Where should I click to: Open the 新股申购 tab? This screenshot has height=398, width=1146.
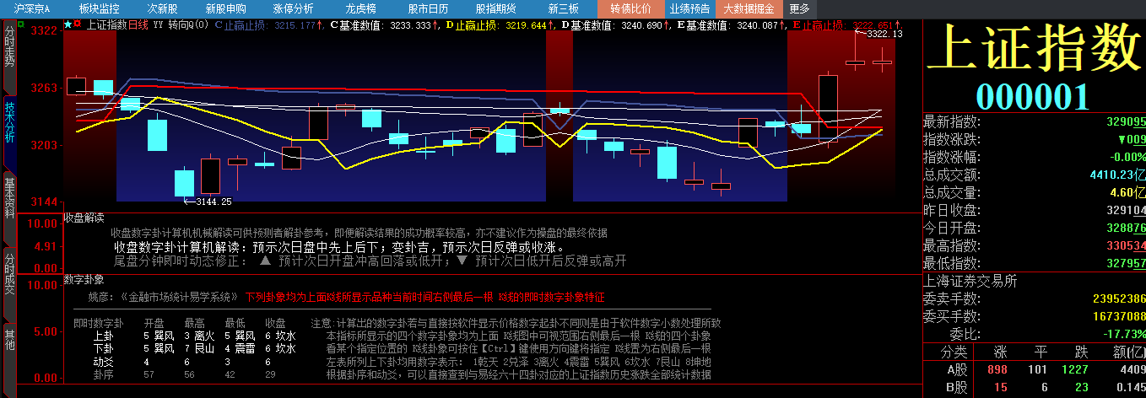point(226,8)
